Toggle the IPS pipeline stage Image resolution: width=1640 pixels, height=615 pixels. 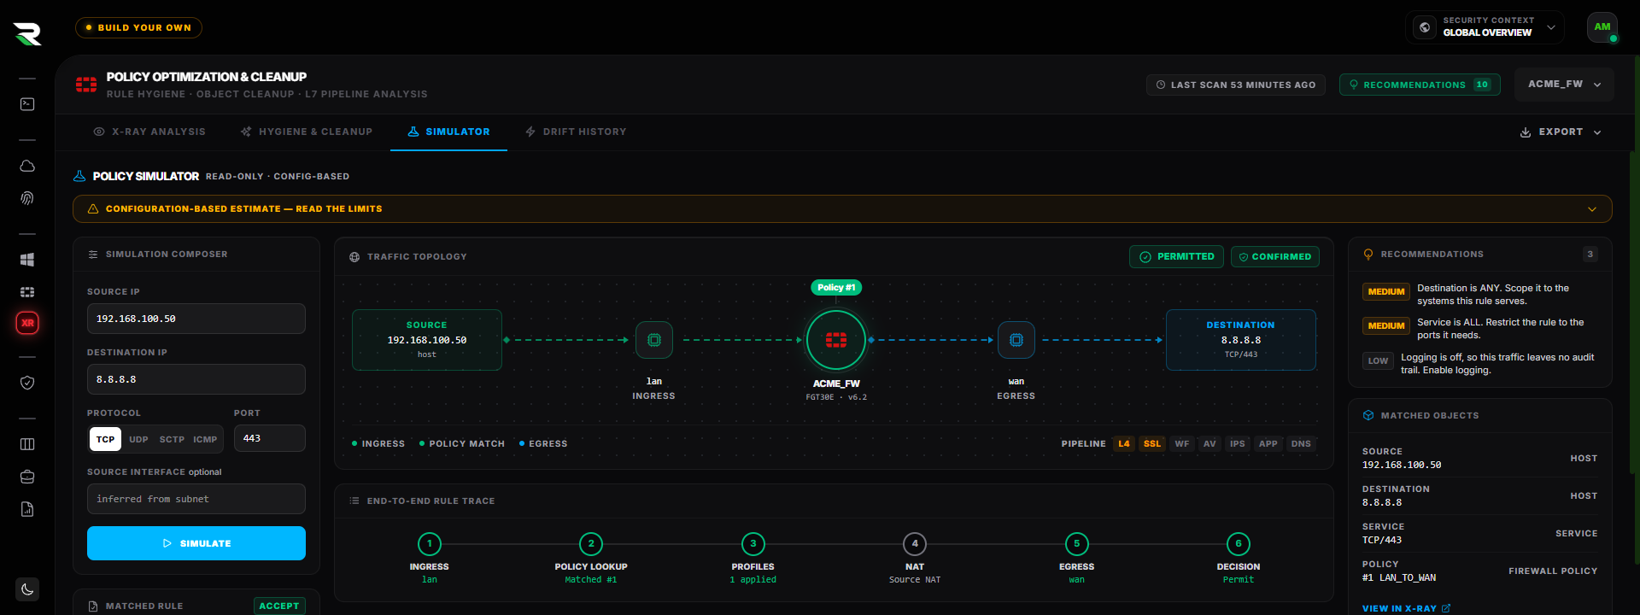pyautogui.click(x=1238, y=444)
